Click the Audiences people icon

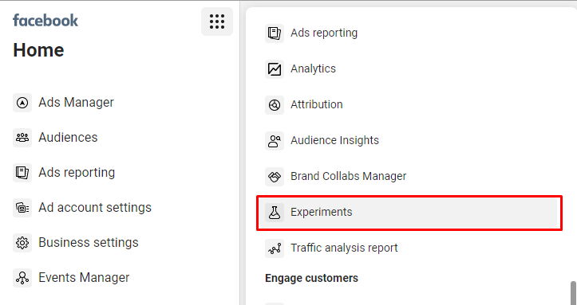point(22,138)
